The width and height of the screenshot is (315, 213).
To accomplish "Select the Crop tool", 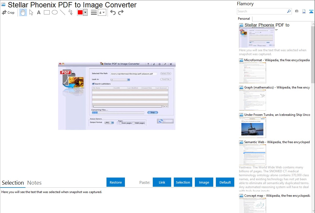I will pyautogui.click(x=8, y=12).
